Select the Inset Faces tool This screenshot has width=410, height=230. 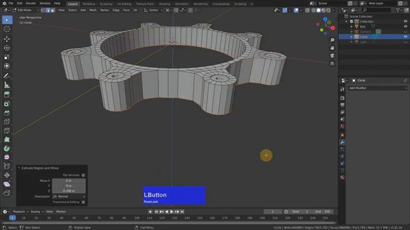tap(7, 103)
